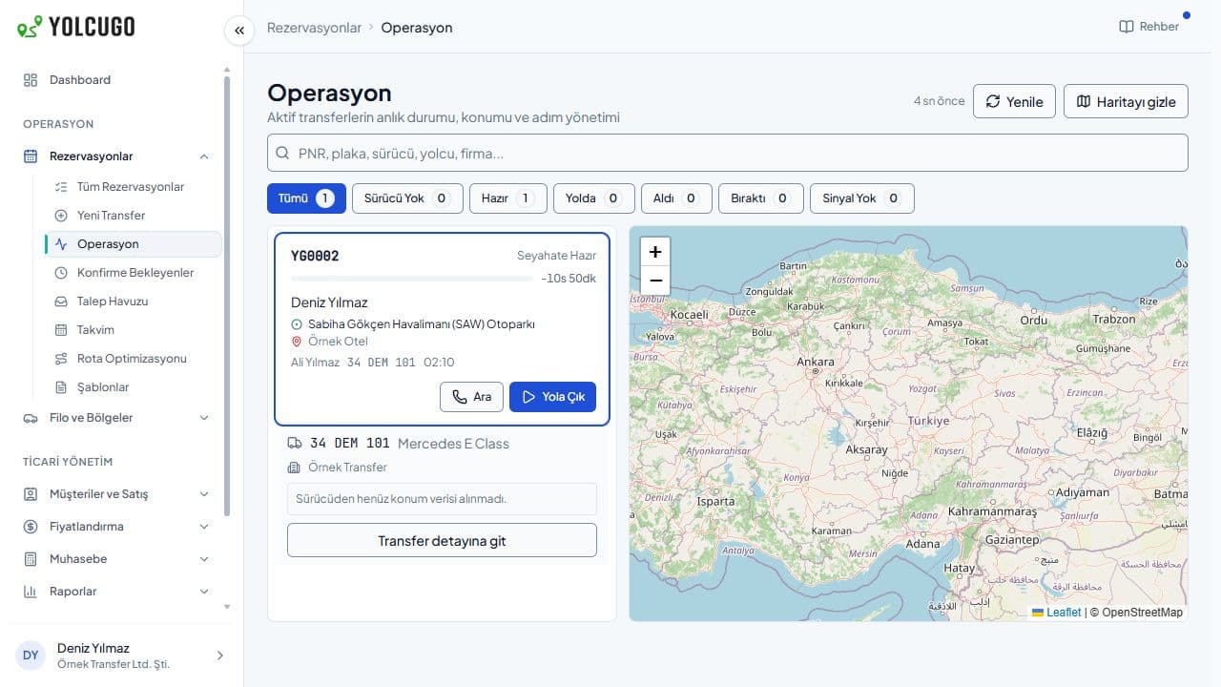Focus the PNR, plaka, sürücü search field
Screen dimensions: 1221x687
(728, 153)
